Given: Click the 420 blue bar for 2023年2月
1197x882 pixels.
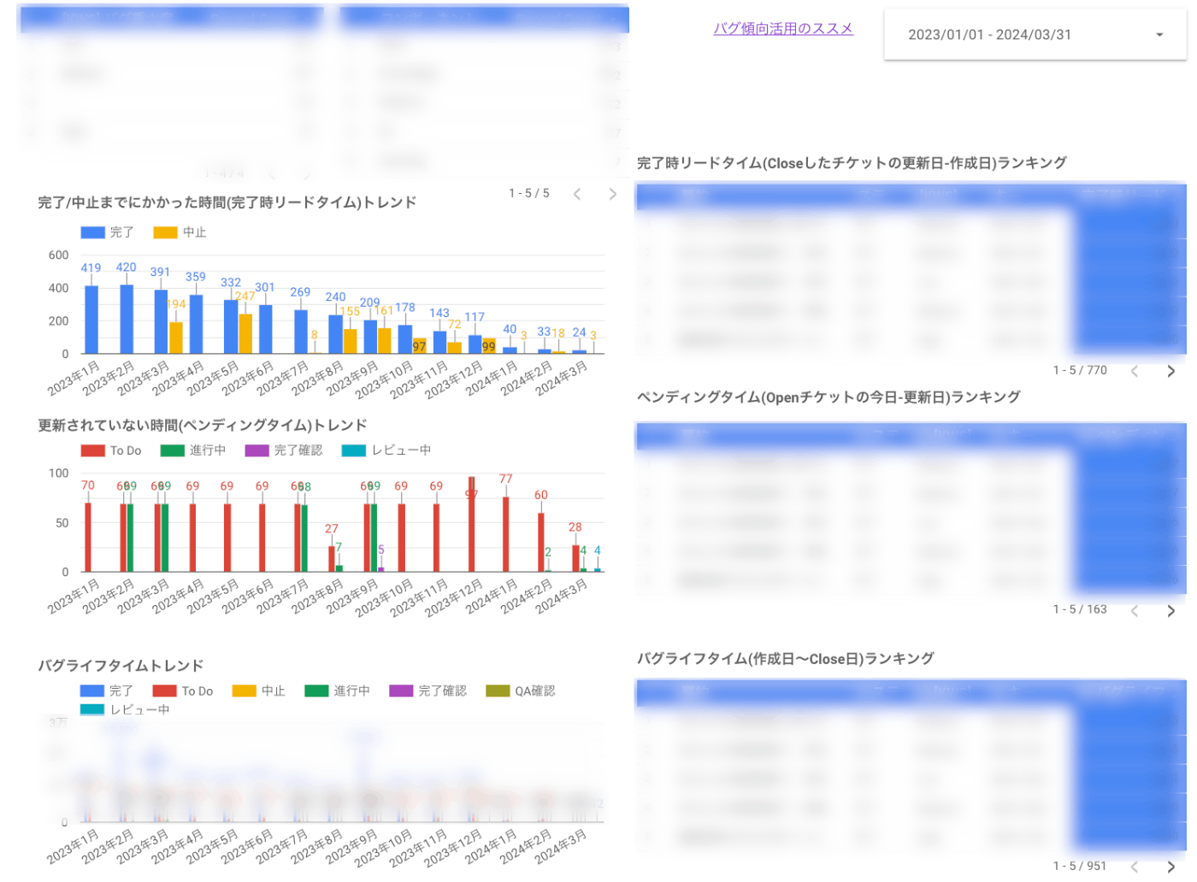Looking at the screenshot, I should click(x=127, y=320).
